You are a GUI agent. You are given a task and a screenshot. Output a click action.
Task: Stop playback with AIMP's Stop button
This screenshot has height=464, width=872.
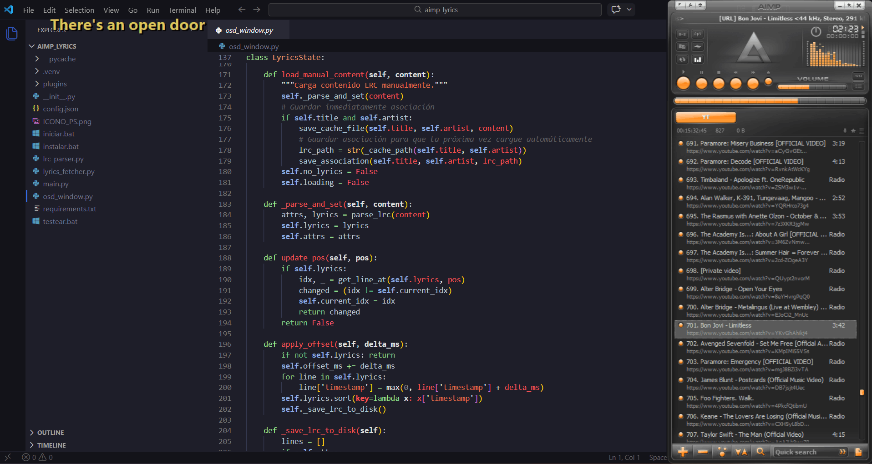[x=719, y=84]
